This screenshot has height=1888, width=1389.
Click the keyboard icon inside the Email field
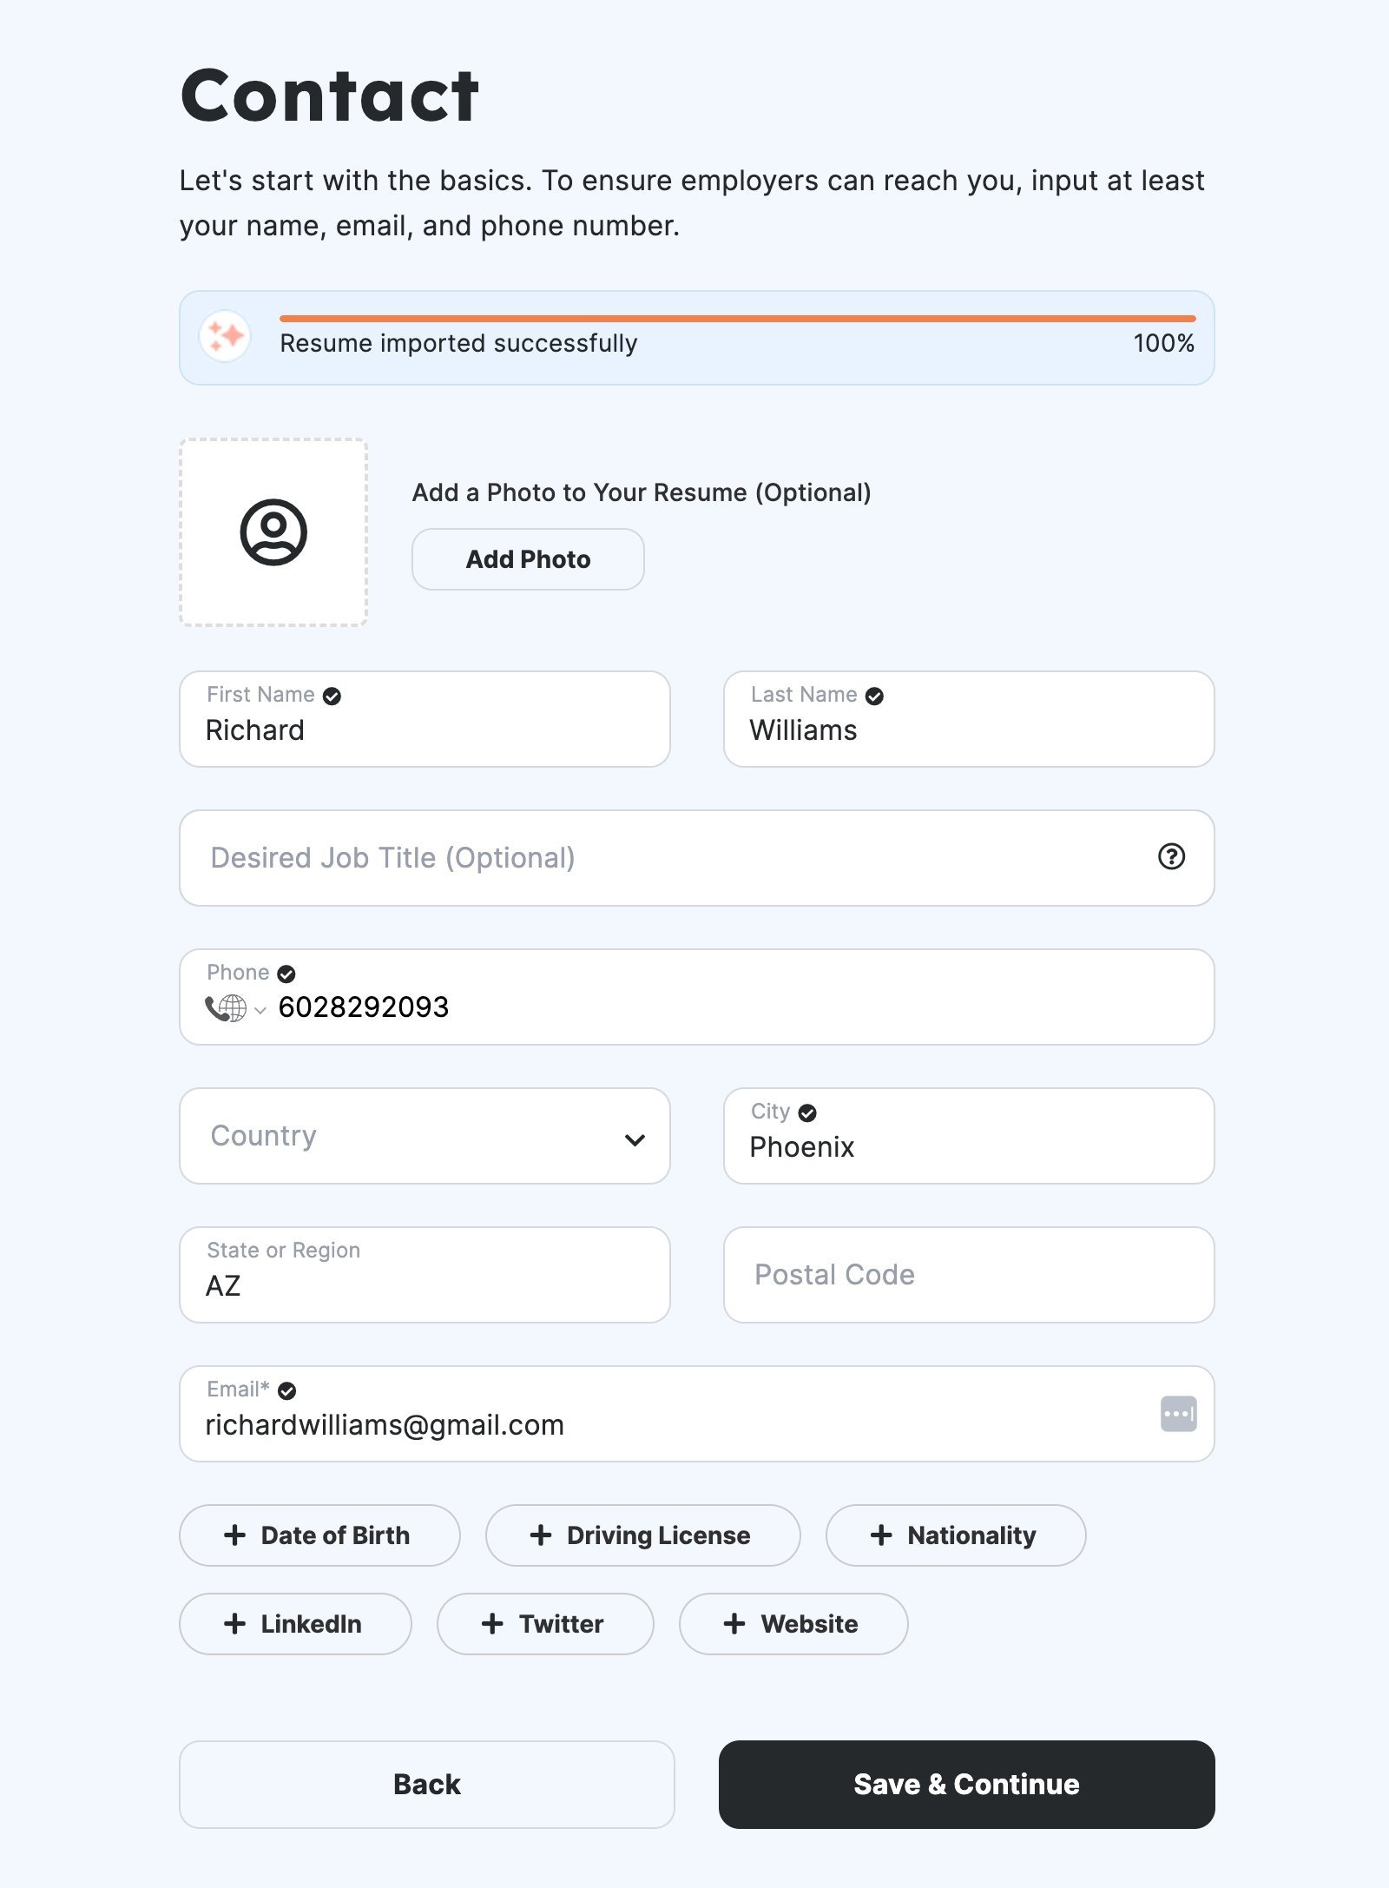(1178, 1414)
